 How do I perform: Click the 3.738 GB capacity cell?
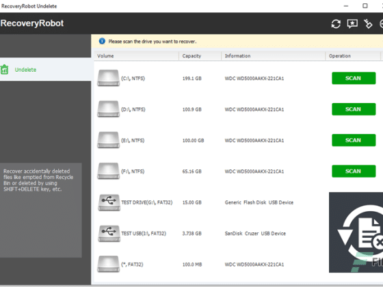191,233
